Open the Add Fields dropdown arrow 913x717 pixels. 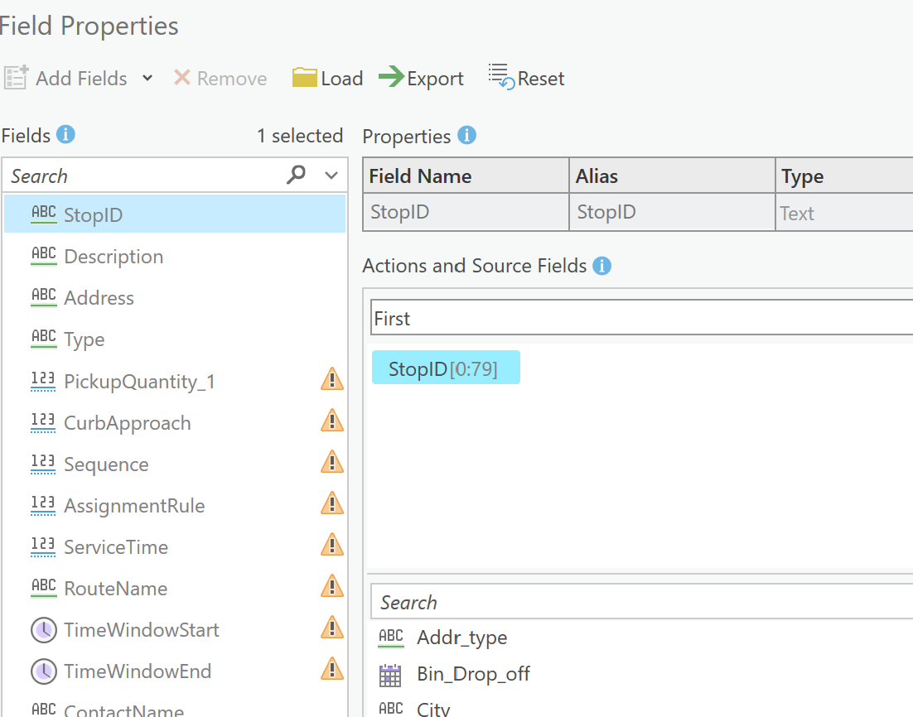click(x=147, y=78)
